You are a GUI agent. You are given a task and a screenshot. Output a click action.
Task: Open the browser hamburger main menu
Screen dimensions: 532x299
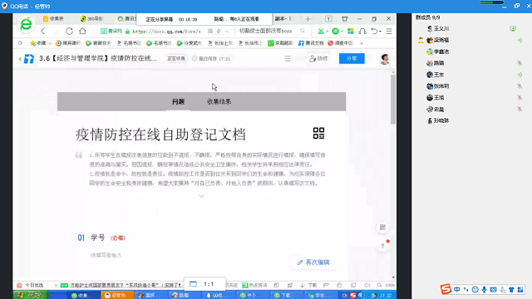pyautogui.click(x=389, y=32)
